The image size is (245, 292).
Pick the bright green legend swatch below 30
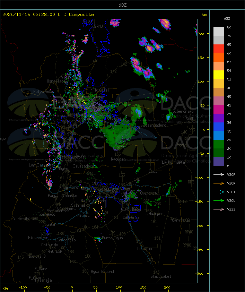(x=219, y=144)
